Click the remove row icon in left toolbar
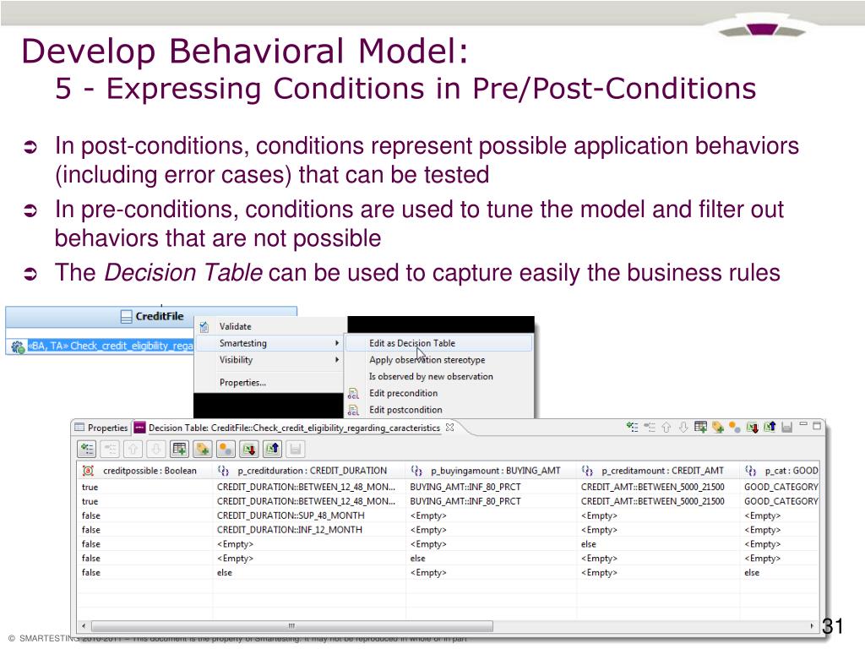The image size is (865, 649). click(x=111, y=450)
